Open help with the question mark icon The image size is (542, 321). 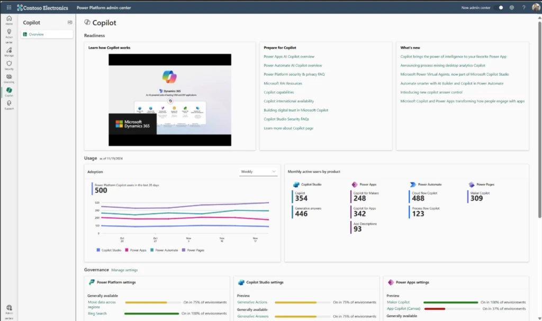pos(523,7)
